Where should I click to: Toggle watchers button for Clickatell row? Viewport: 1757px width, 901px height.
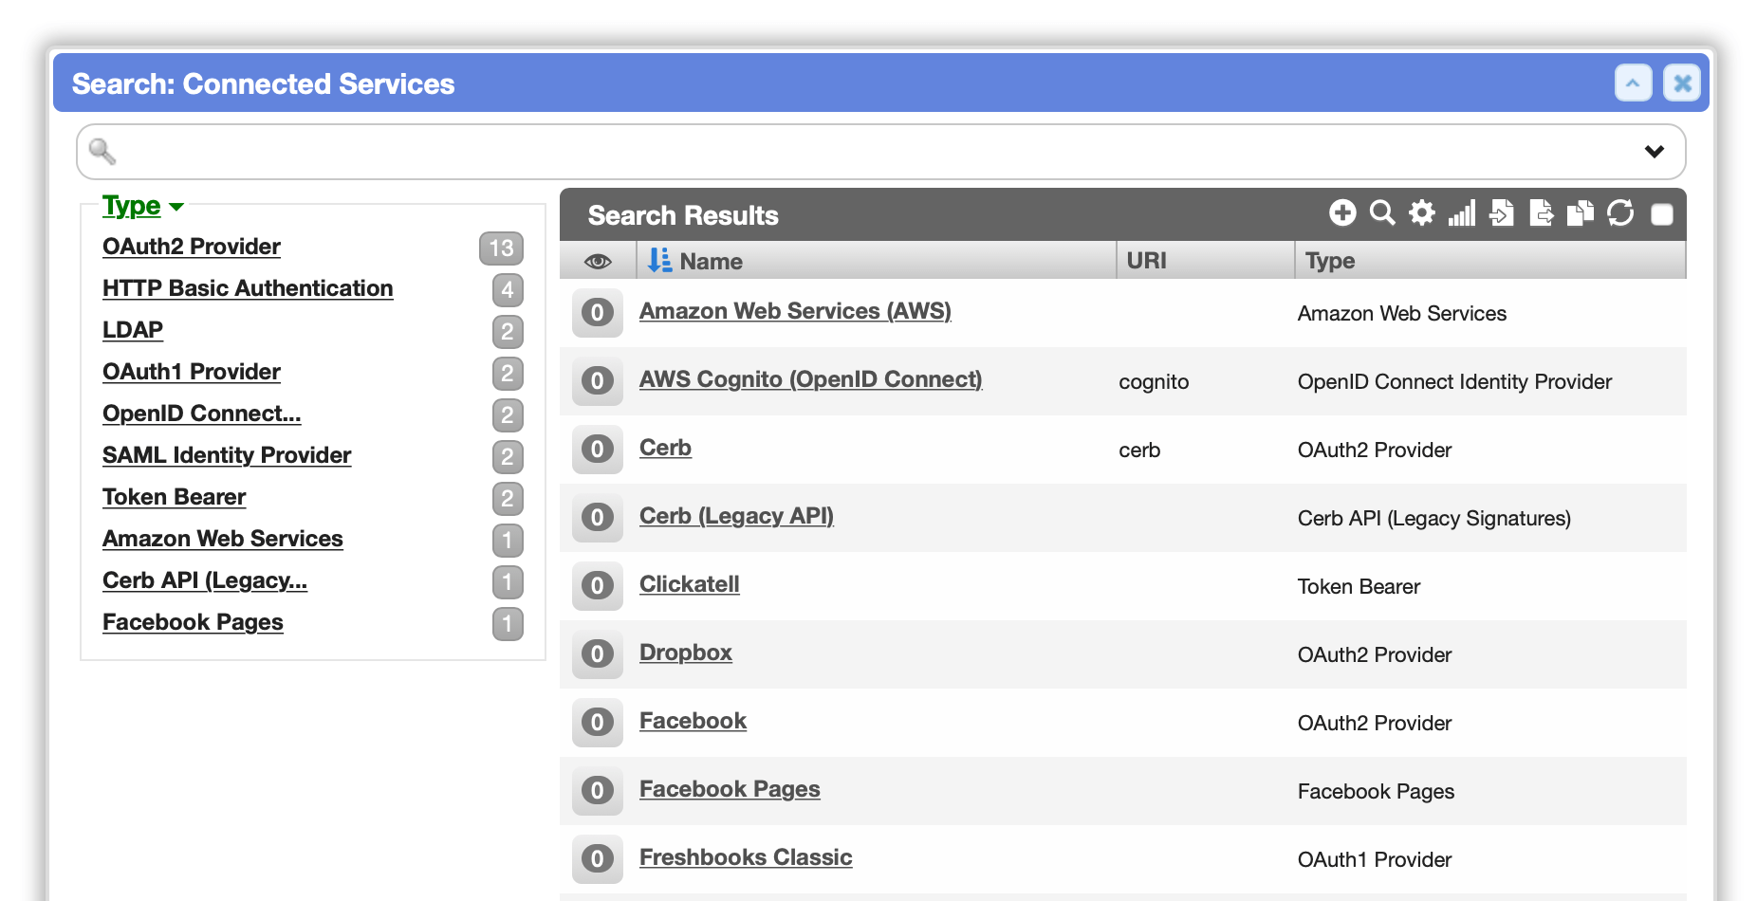point(598,585)
